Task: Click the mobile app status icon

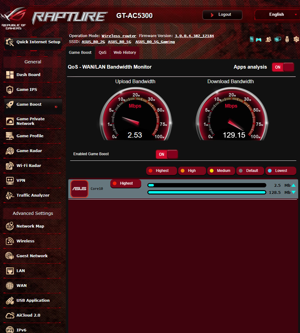Action: [251, 39]
